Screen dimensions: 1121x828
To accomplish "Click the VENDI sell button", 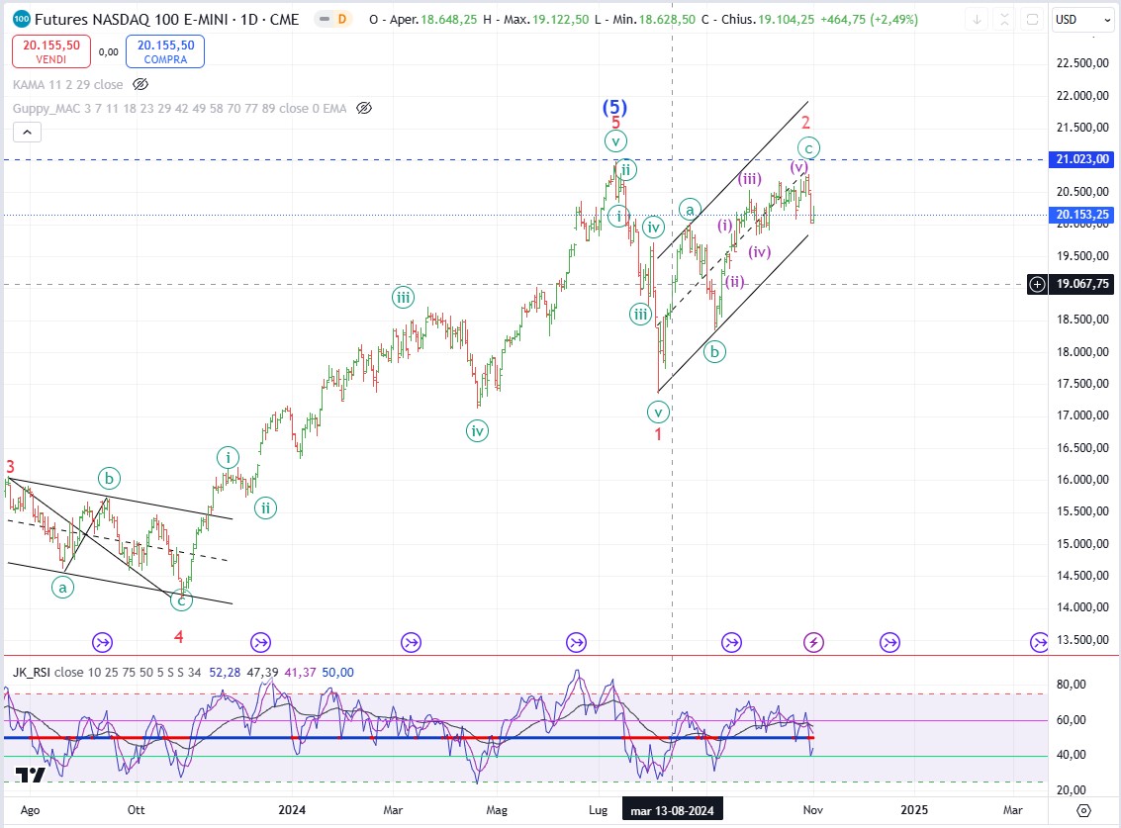I will coord(51,51).
